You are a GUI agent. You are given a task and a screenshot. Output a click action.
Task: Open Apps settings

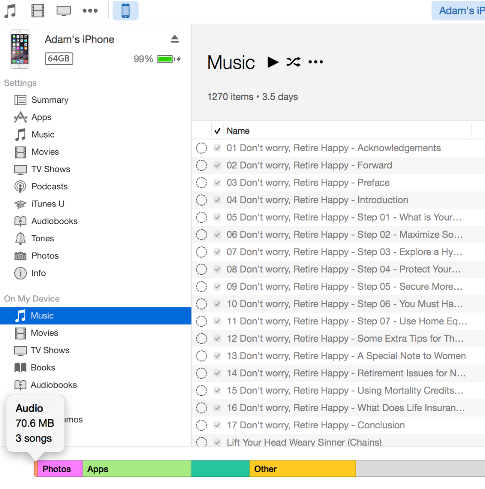click(33, 117)
